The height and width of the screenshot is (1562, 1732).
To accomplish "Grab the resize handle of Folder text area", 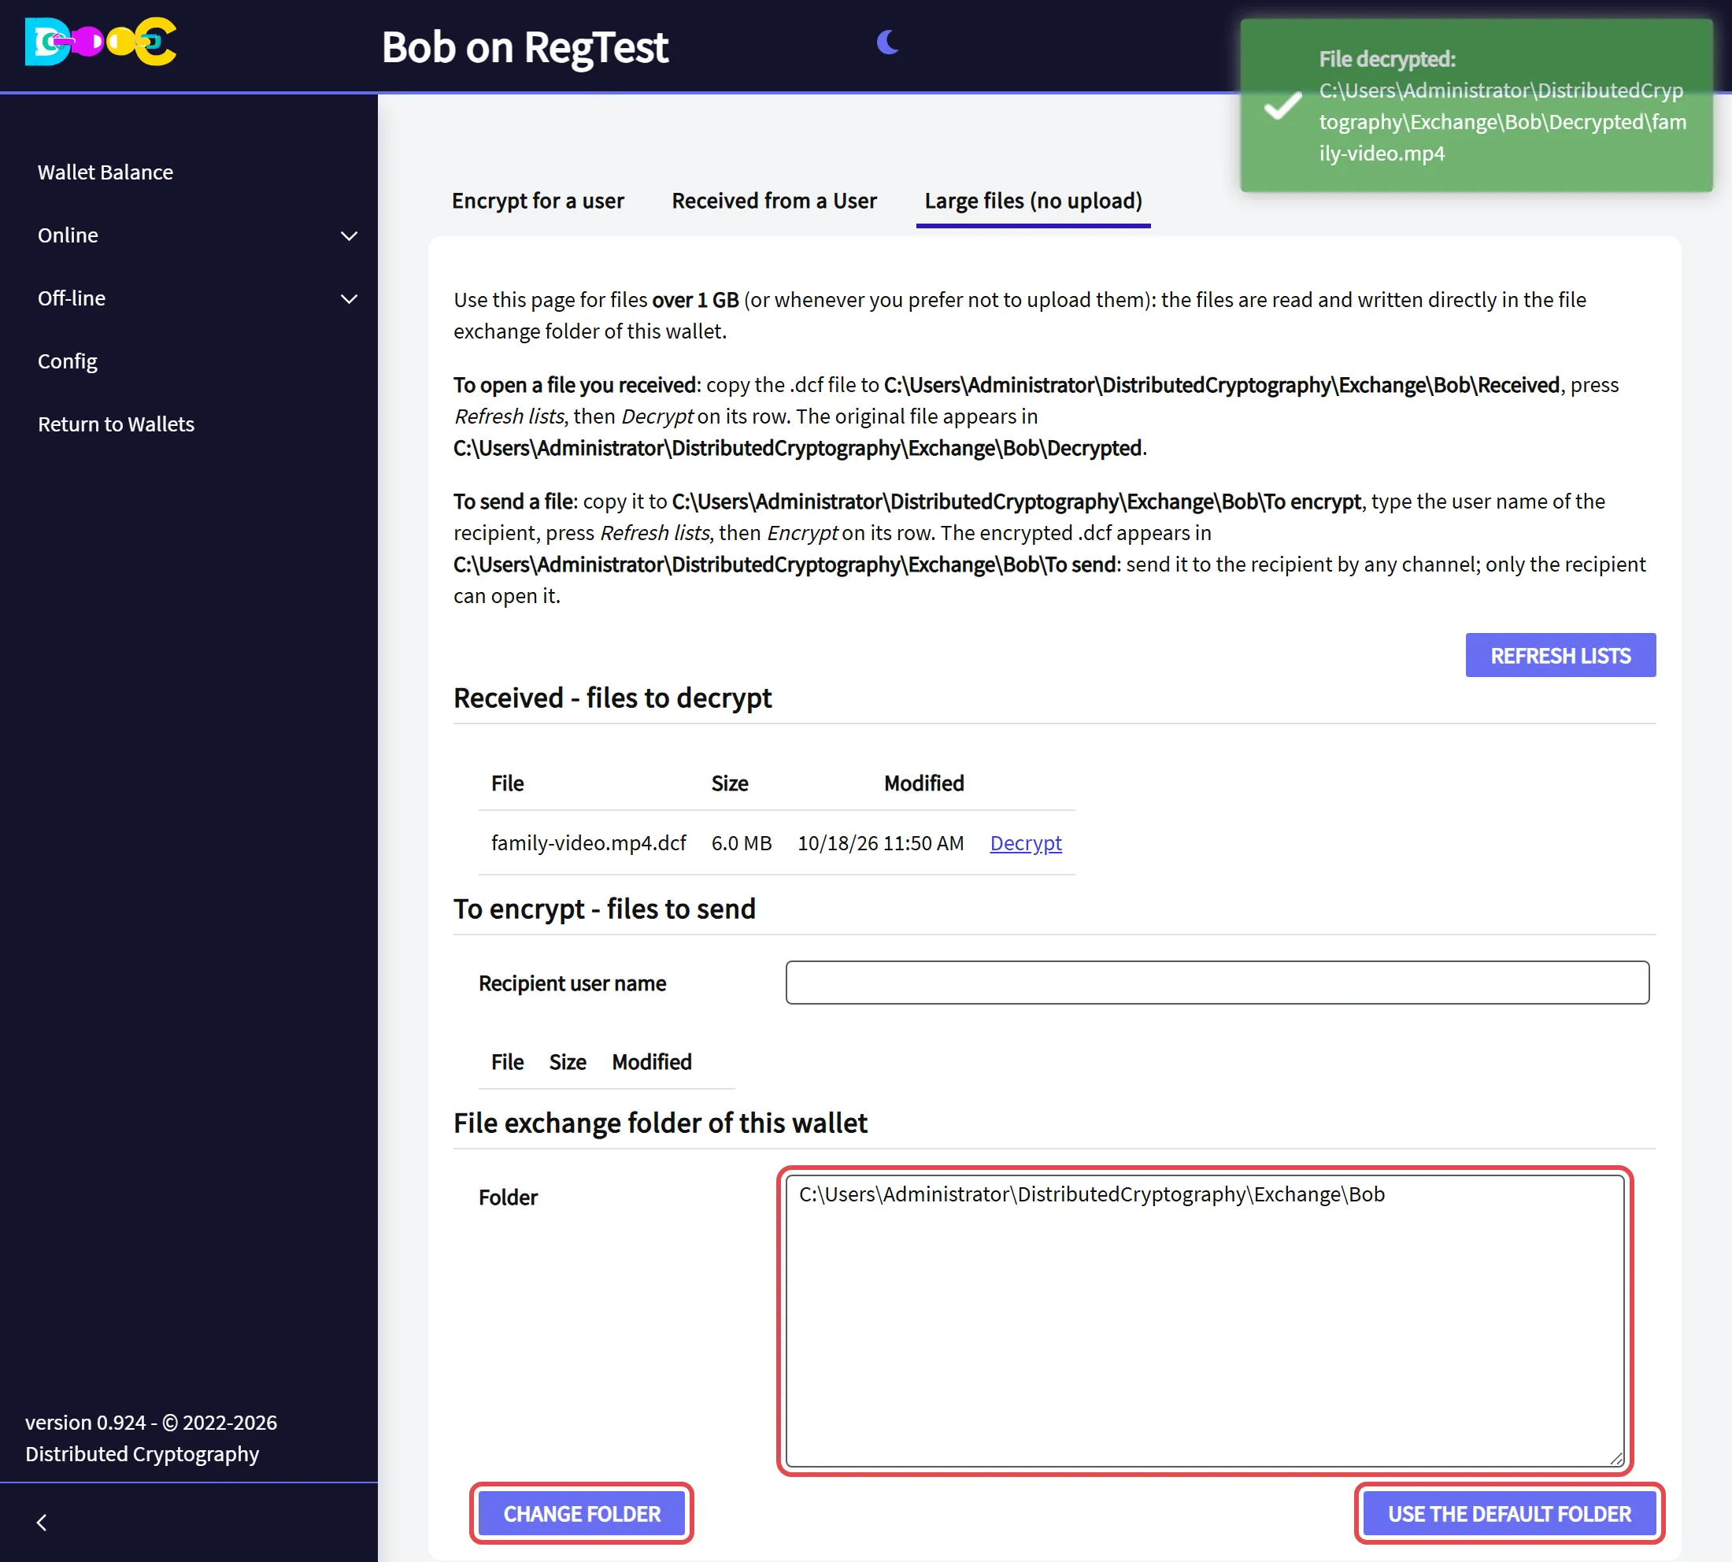I will pos(1616,1458).
